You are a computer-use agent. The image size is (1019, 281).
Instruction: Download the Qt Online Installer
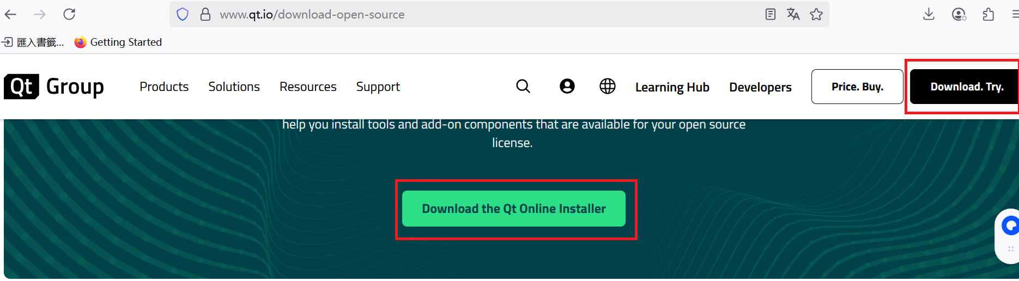[514, 209]
